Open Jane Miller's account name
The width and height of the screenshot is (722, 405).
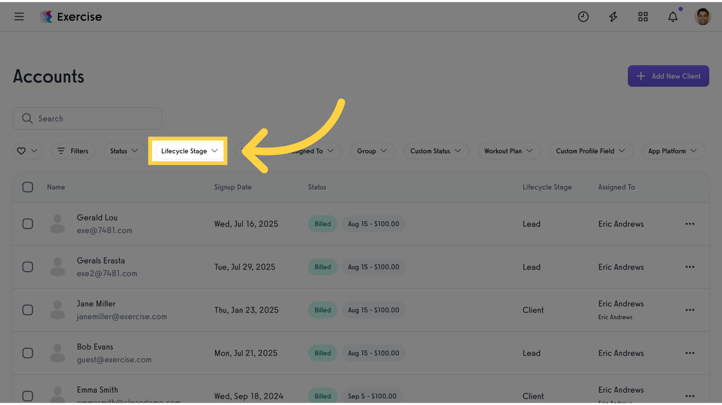[x=96, y=304]
